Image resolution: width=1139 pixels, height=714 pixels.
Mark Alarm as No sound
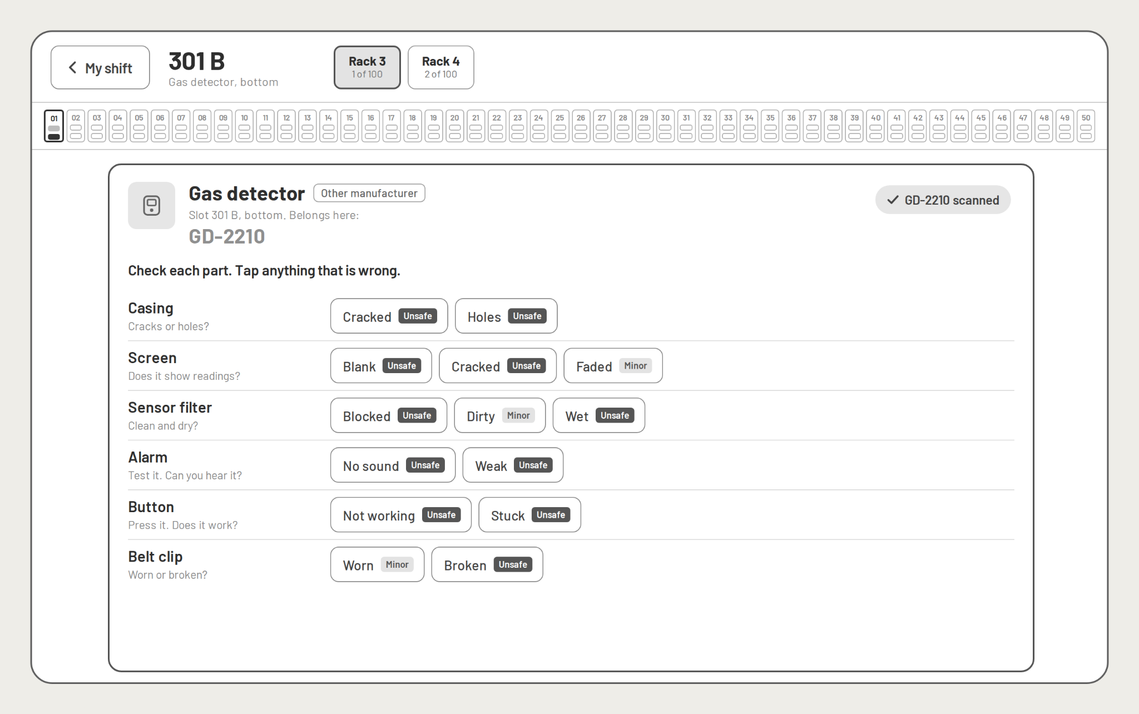(393, 465)
